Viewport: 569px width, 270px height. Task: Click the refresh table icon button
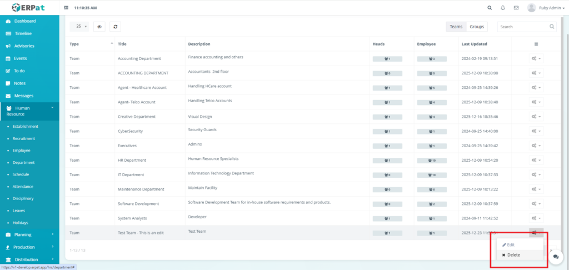pyautogui.click(x=115, y=26)
